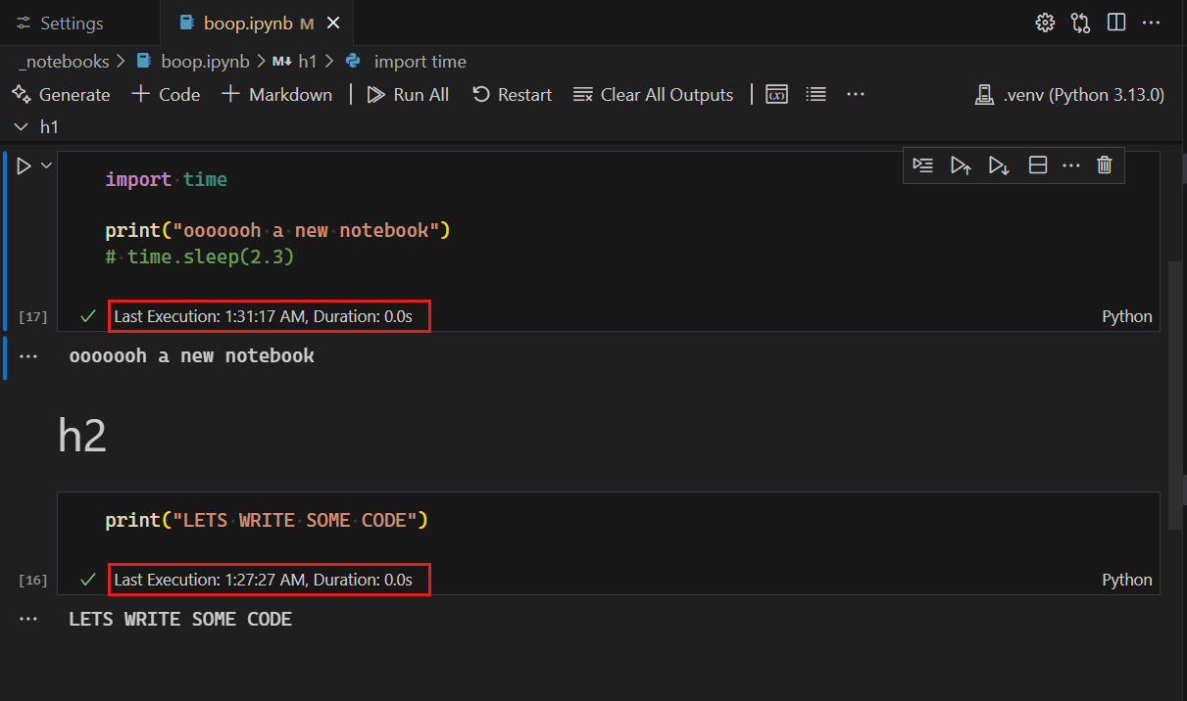The height and width of the screenshot is (701, 1187).
Task: Open output actions ellipsis next to first output
Action: tap(27, 356)
